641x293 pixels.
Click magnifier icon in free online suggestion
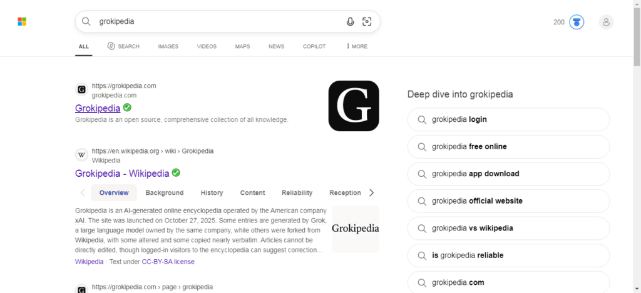422,146
